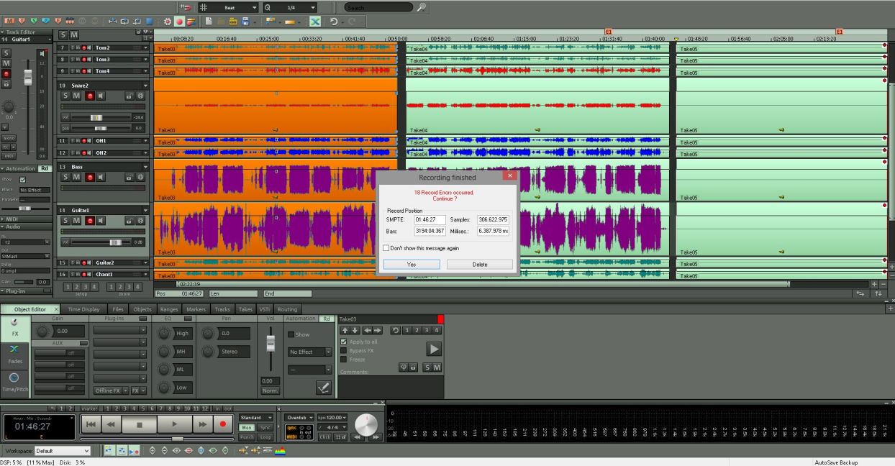Image resolution: width=895 pixels, height=466 pixels.
Task: Open the Workspace Default dropdown
Action: [x=63, y=451]
